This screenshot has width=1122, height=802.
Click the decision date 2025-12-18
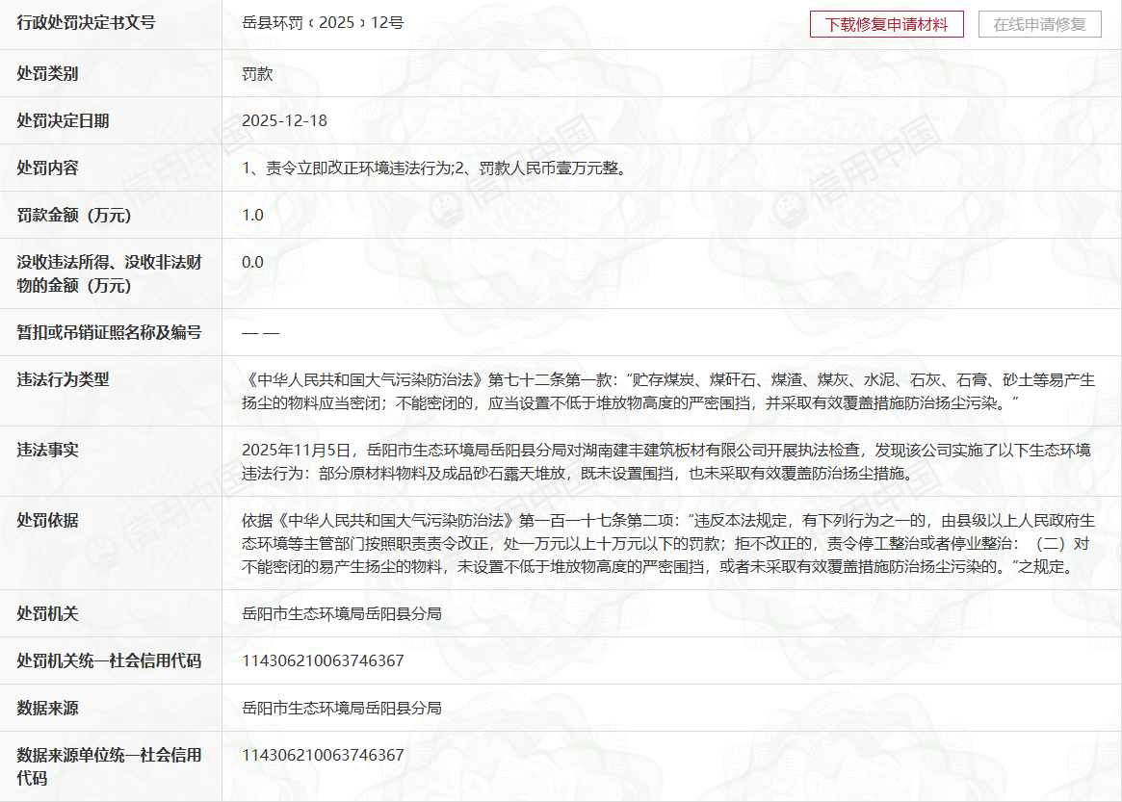click(285, 120)
